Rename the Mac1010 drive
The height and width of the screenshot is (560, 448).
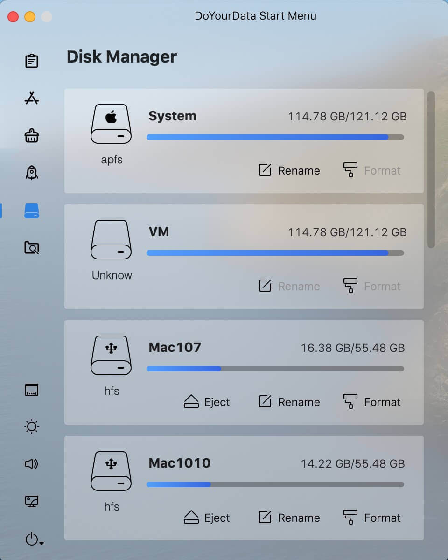pos(289,518)
